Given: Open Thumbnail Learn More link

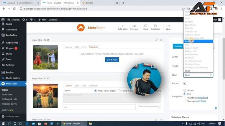Looking at the screenshot, I should 202,98.
